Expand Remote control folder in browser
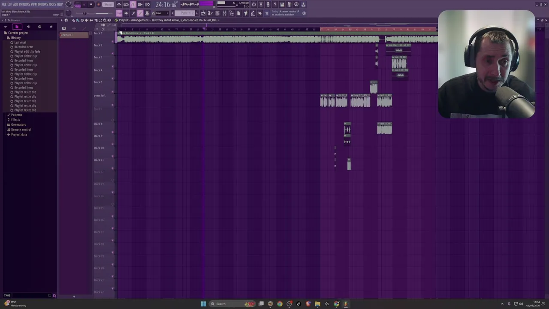 (x=21, y=130)
